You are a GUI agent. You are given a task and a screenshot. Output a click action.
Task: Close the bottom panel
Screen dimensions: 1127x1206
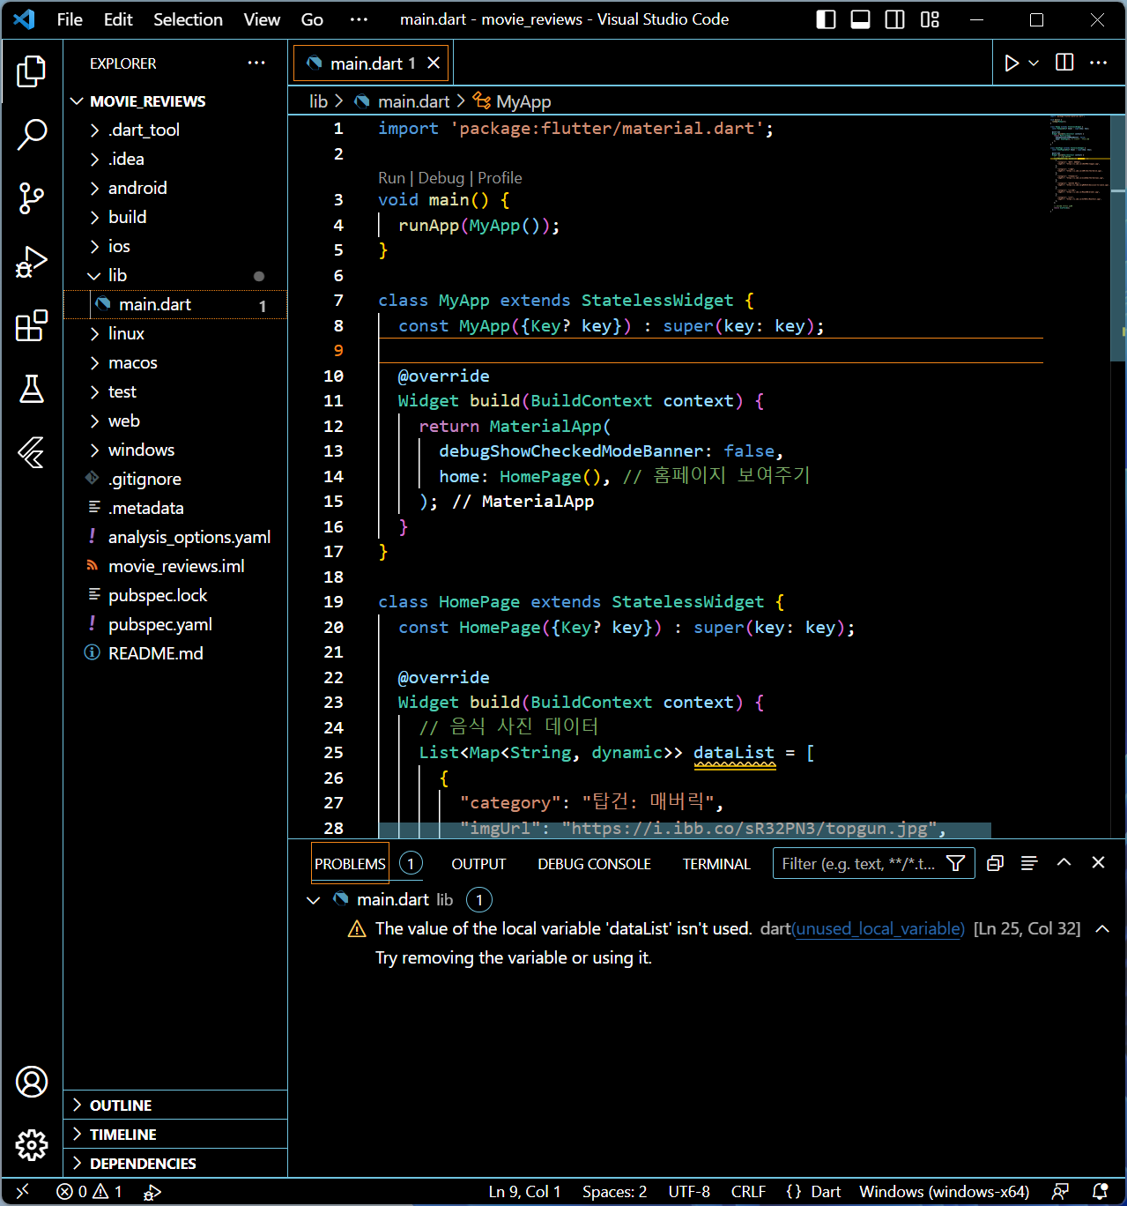[1099, 862]
